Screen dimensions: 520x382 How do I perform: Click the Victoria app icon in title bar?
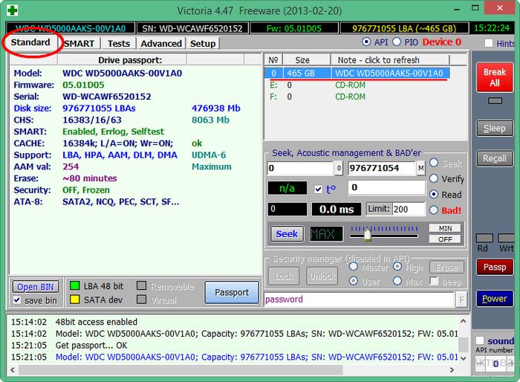12,10
